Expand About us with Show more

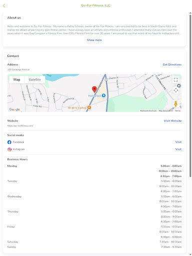pyautogui.click(x=94, y=40)
